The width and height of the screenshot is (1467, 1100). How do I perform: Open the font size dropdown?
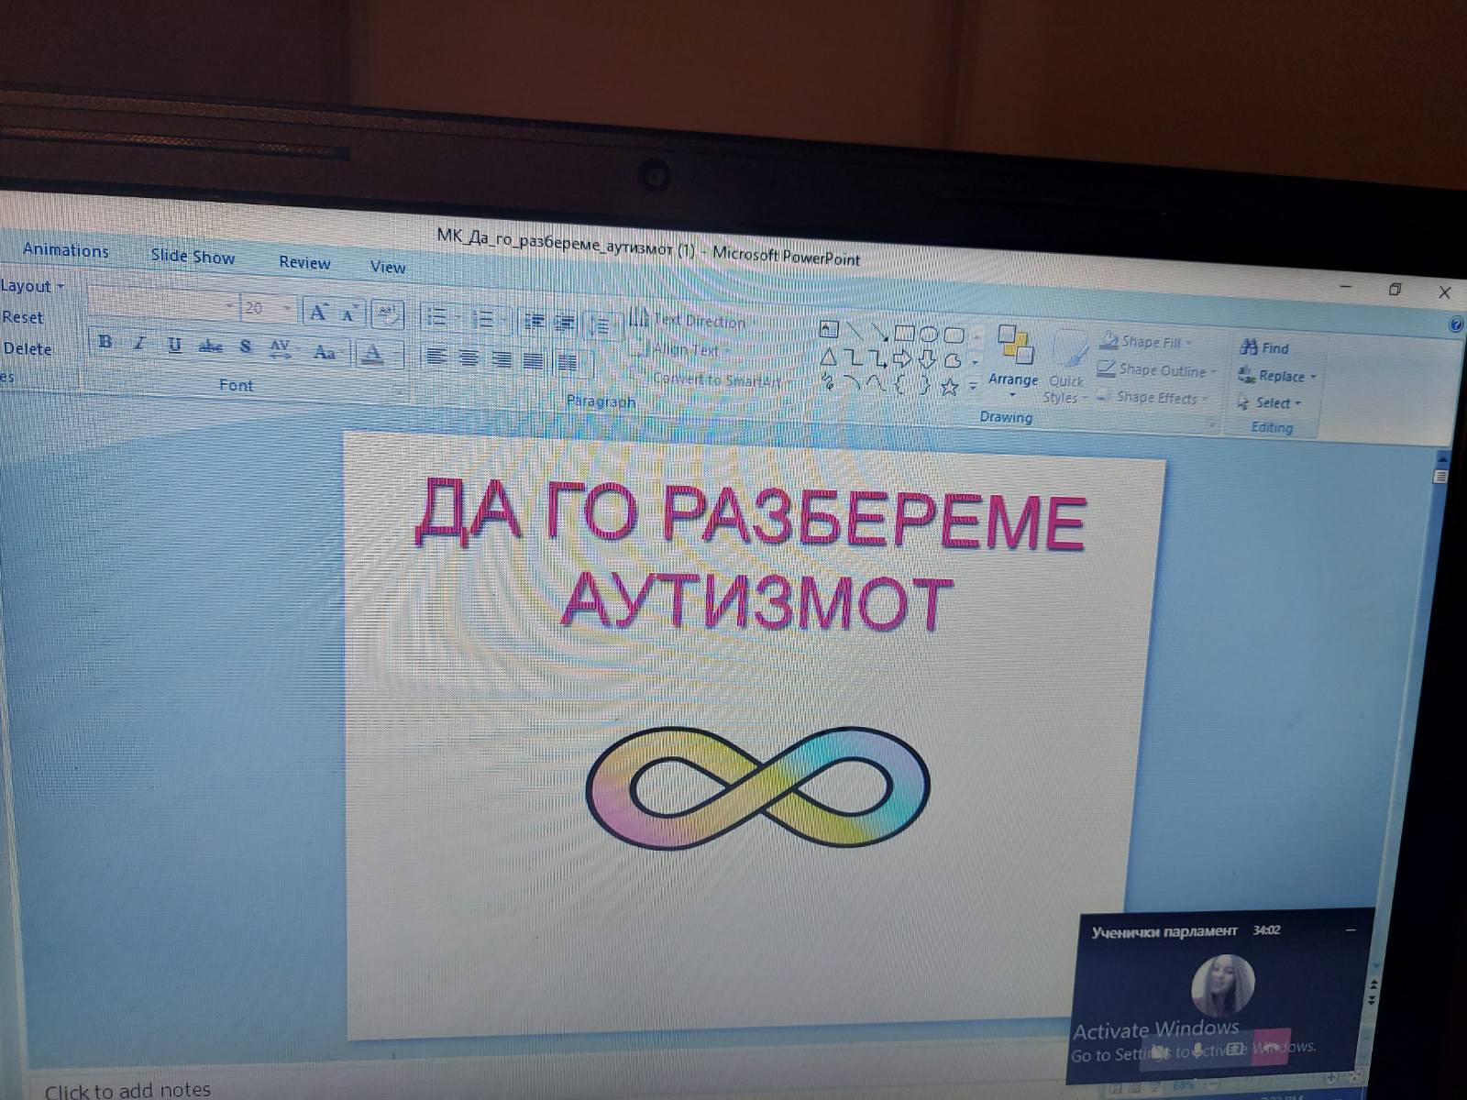click(287, 309)
